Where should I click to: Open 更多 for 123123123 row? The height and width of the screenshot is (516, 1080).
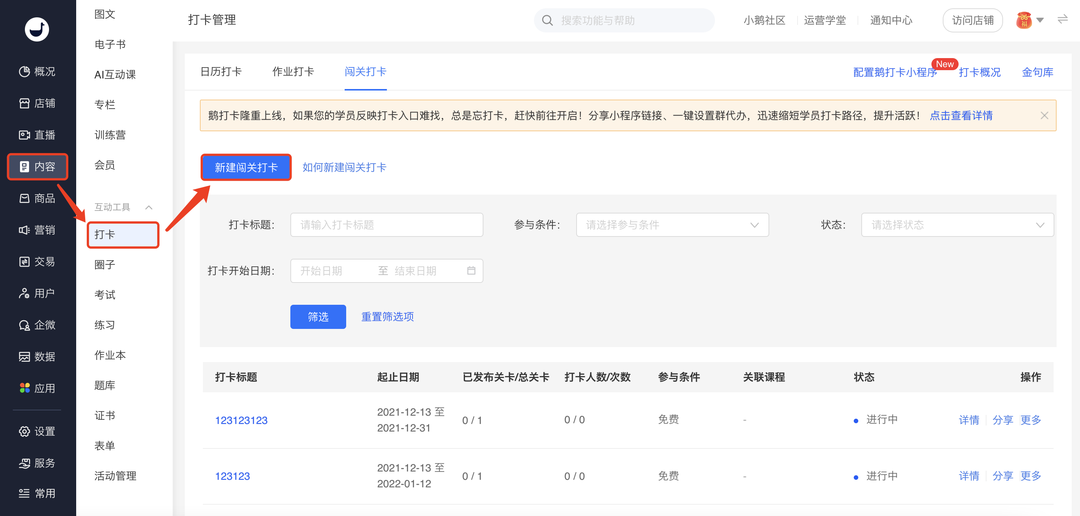click(x=1031, y=420)
